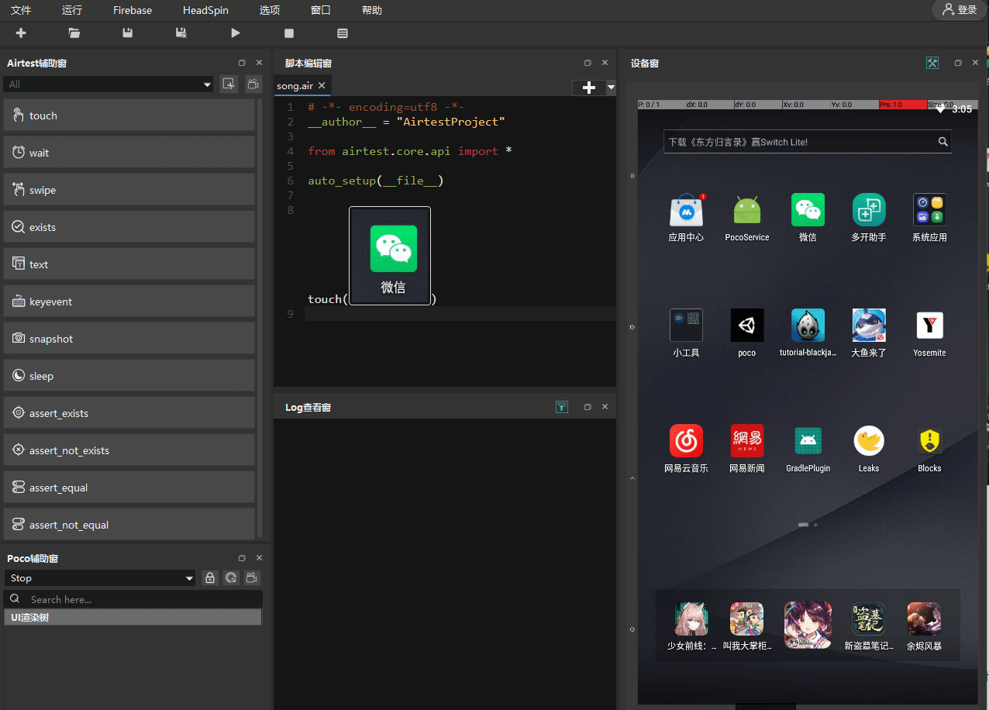Open a script using the folder toolbar icon
The width and height of the screenshot is (989, 710).
(x=74, y=33)
